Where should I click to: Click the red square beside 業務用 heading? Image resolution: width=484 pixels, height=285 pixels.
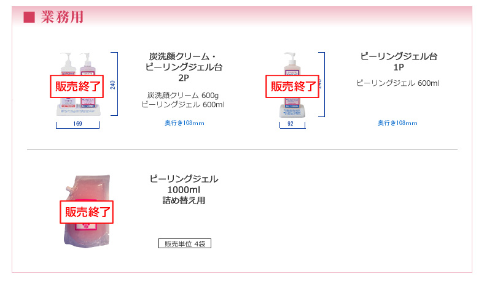click(x=29, y=17)
